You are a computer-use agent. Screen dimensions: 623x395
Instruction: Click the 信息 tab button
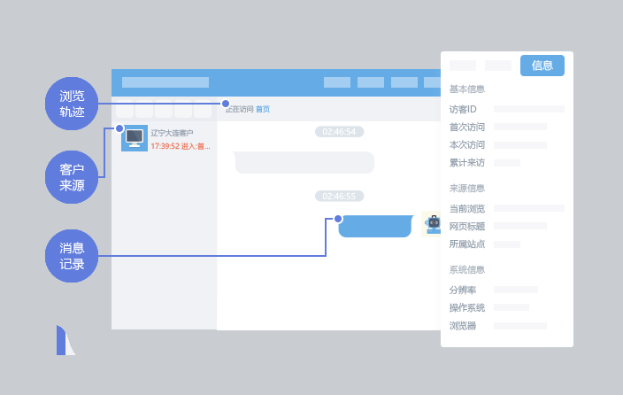click(x=542, y=66)
